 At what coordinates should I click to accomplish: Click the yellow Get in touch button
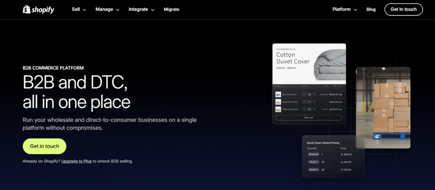44,146
